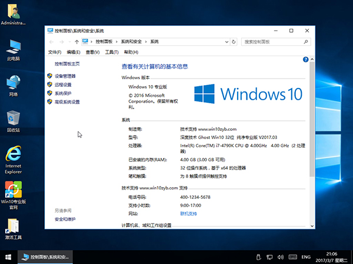Image resolution: width=353 pixels, height=264 pixels.
Task: Click the Intel Core i7-4790K processor text
Action: [242, 148]
